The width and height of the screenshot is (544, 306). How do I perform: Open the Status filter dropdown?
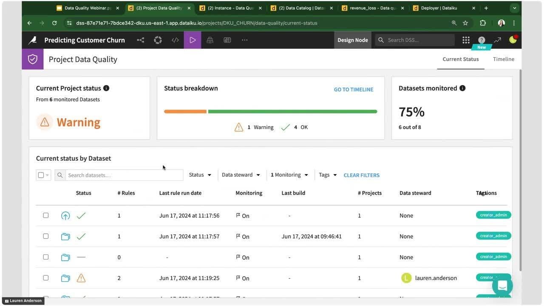pyautogui.click(x=200, y=175)
